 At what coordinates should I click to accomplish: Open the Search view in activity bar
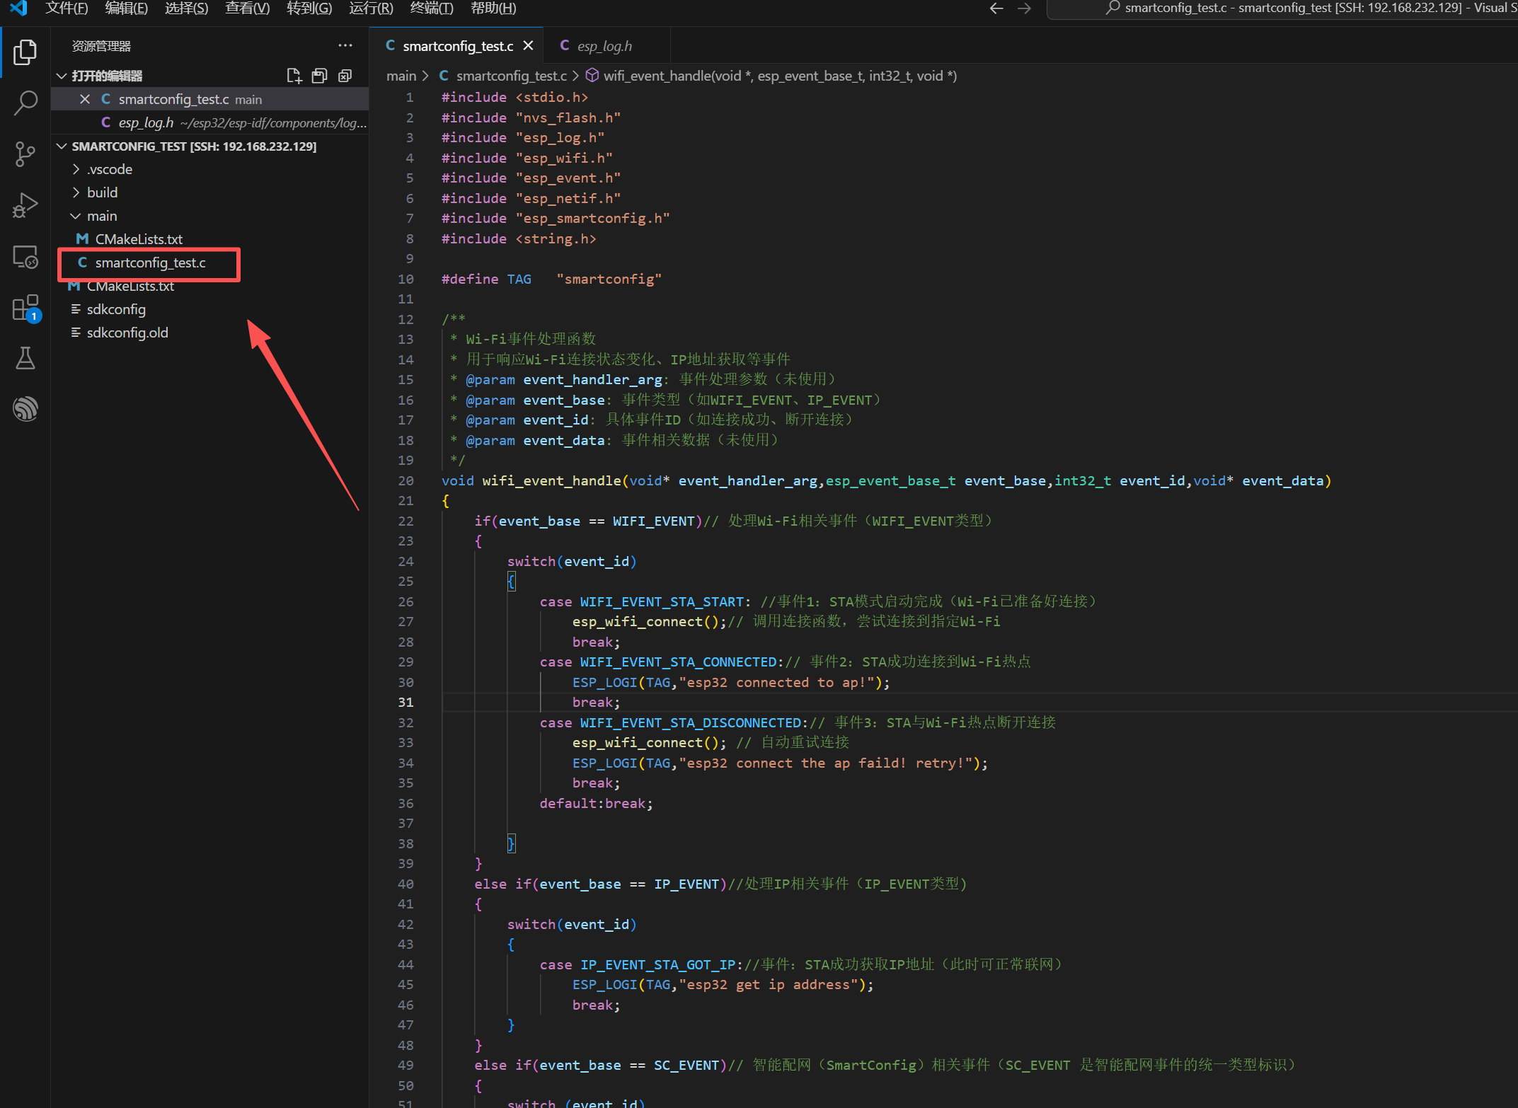[x=25, y=103]
